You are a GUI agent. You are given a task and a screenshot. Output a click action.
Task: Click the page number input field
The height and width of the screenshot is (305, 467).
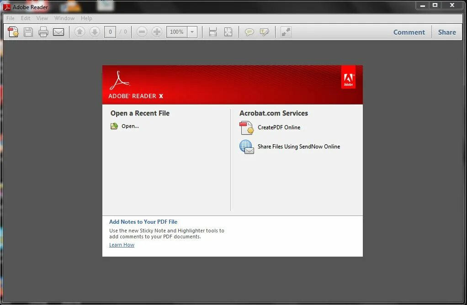(110, 32)
